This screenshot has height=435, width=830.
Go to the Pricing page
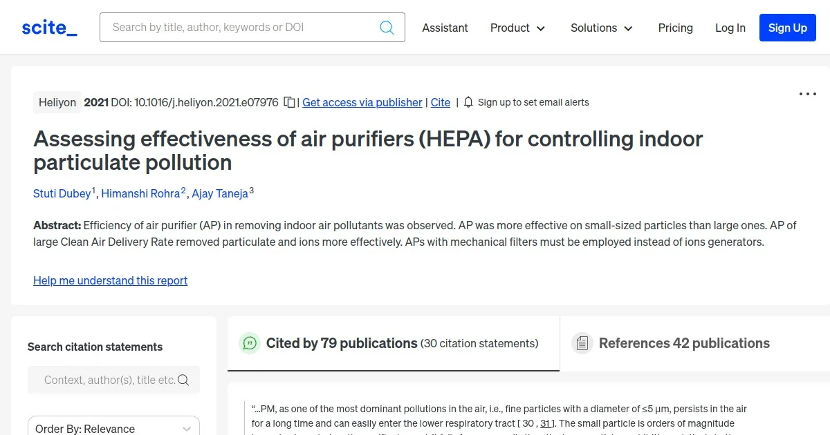coord(675,28)
